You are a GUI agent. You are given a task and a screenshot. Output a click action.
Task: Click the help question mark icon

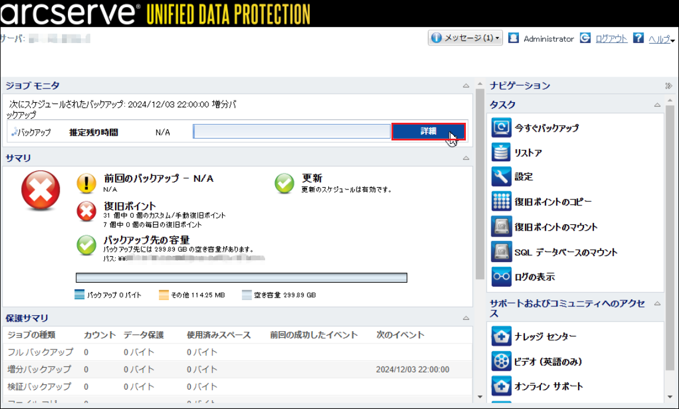click(x=638, y=38)
